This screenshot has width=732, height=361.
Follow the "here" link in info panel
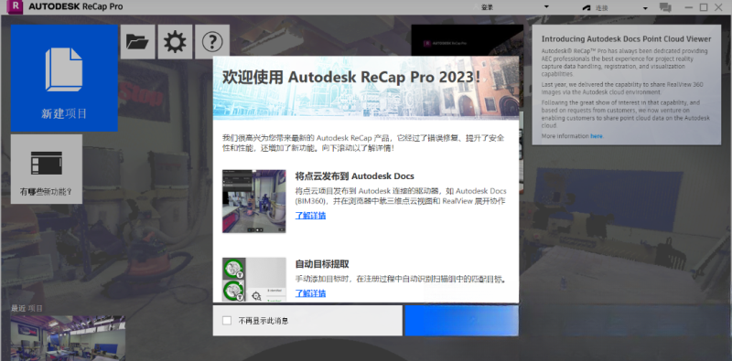[597, 136]
